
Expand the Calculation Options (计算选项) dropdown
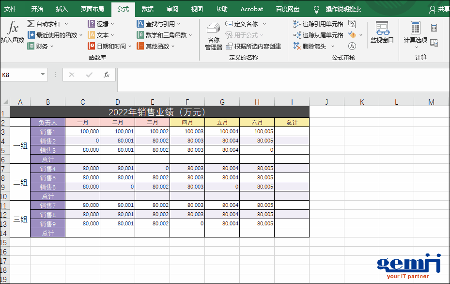point(416,47)
